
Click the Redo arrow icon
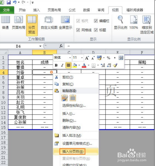tap(23, 2)
